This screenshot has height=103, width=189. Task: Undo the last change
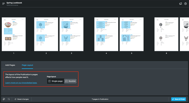4,99
